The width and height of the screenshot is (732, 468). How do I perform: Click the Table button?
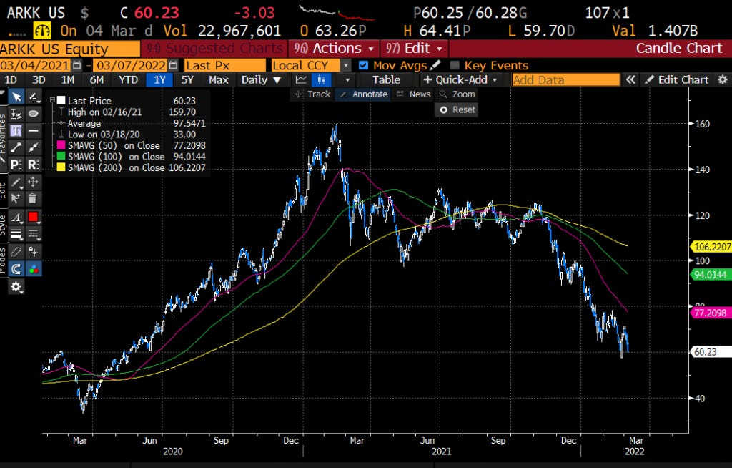pos(387,80)
